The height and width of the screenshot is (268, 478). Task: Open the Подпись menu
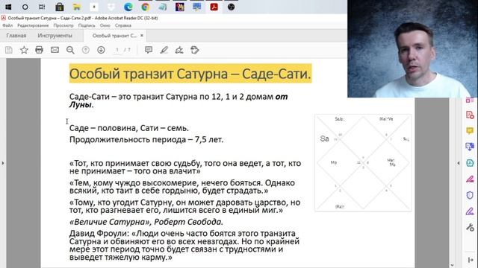(87, 25)
